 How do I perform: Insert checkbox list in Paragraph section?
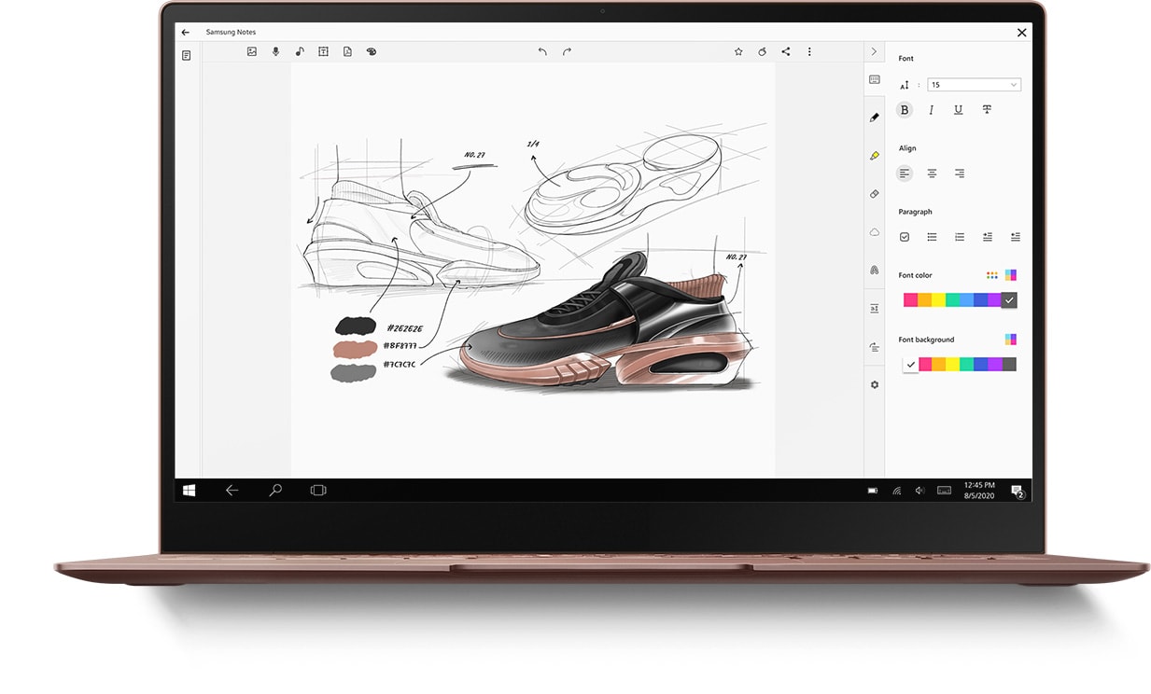(x=904, y=237)
